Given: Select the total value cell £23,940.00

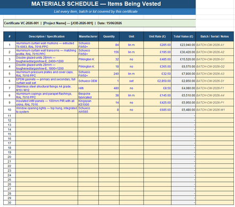Looking at the screenshot, I should (x=183, y=45).
